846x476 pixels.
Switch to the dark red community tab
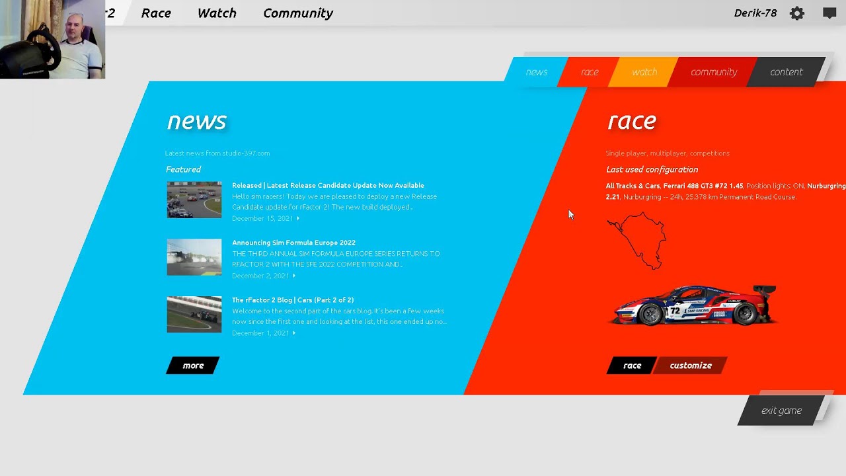(714, 72)
